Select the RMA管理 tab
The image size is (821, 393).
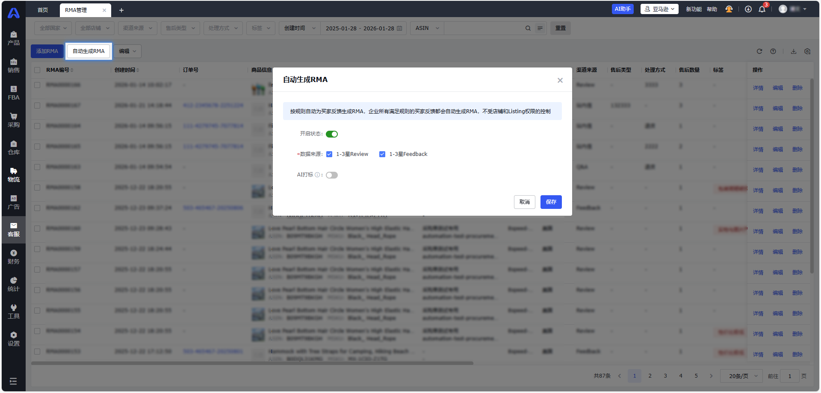tap(77, 10)
